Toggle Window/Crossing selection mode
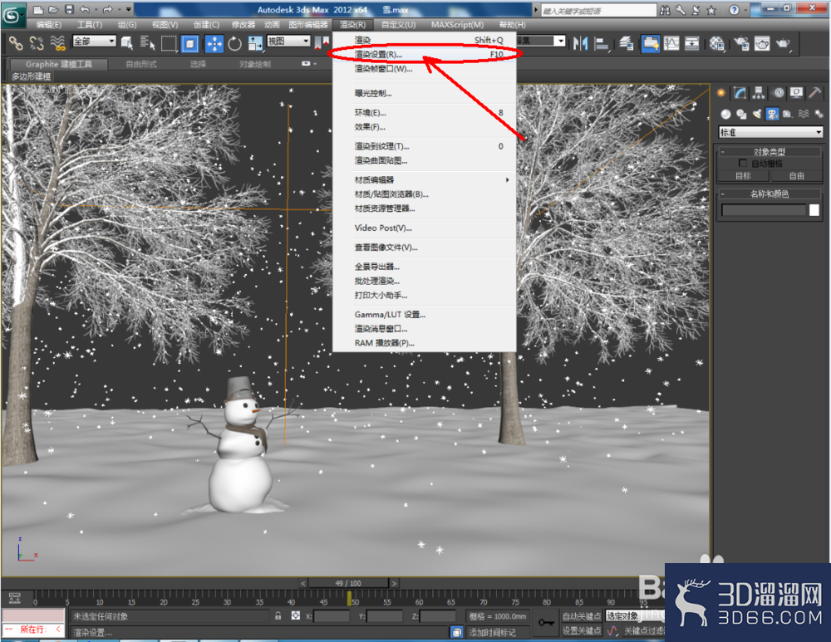Image resolution: width=831 pixels, height=642 pixels. pos(189,43)
